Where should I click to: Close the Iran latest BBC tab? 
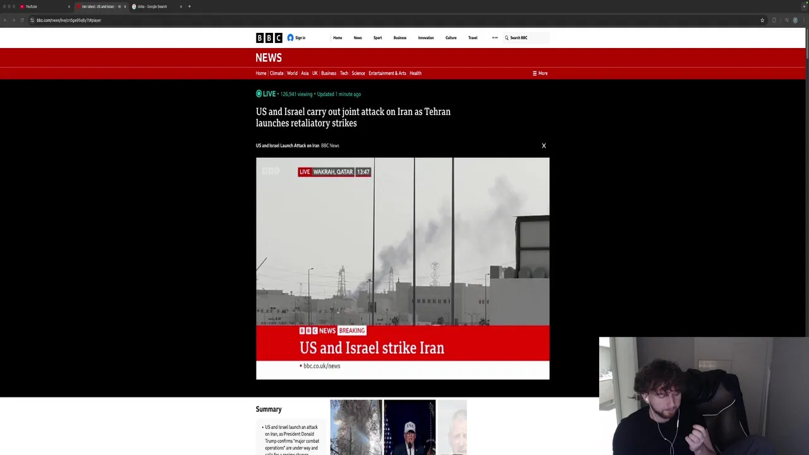pyautogui.click(x=125, y=6)
